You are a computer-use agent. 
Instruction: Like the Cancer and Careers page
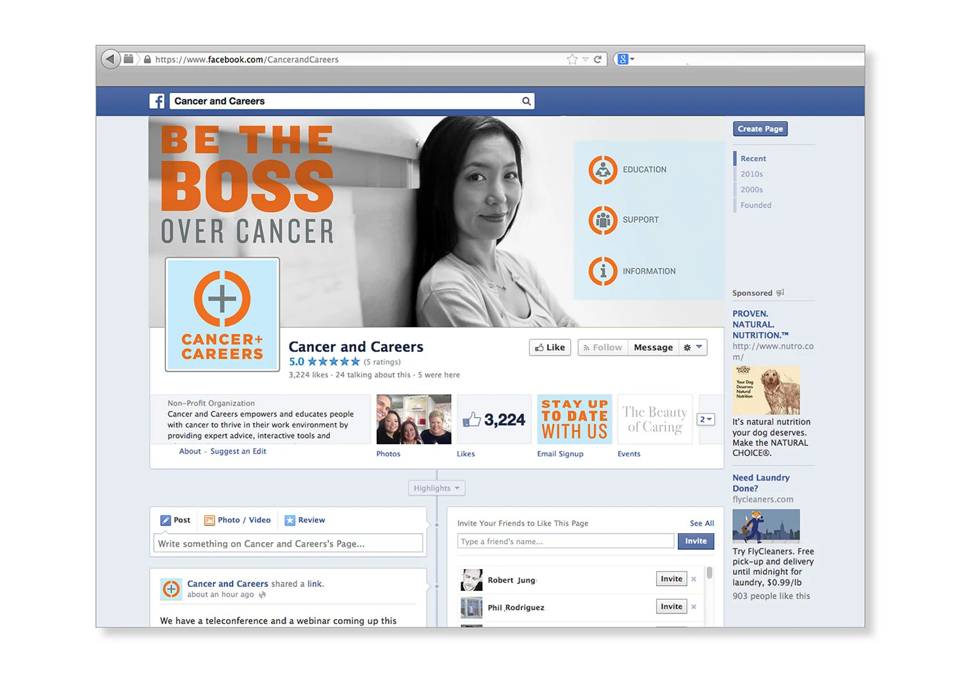click(550, 347)
